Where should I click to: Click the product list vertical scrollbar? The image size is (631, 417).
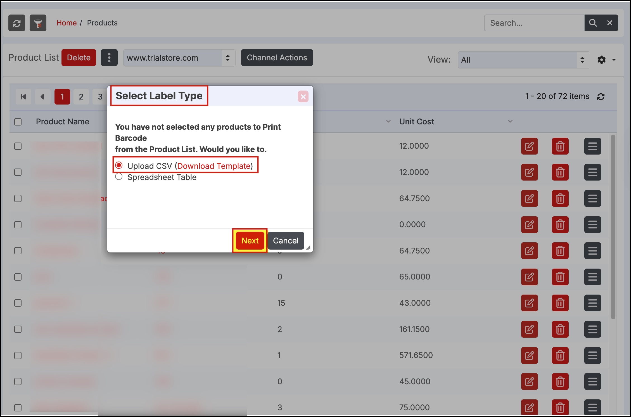pyautogui.click(x=613, y=226)
